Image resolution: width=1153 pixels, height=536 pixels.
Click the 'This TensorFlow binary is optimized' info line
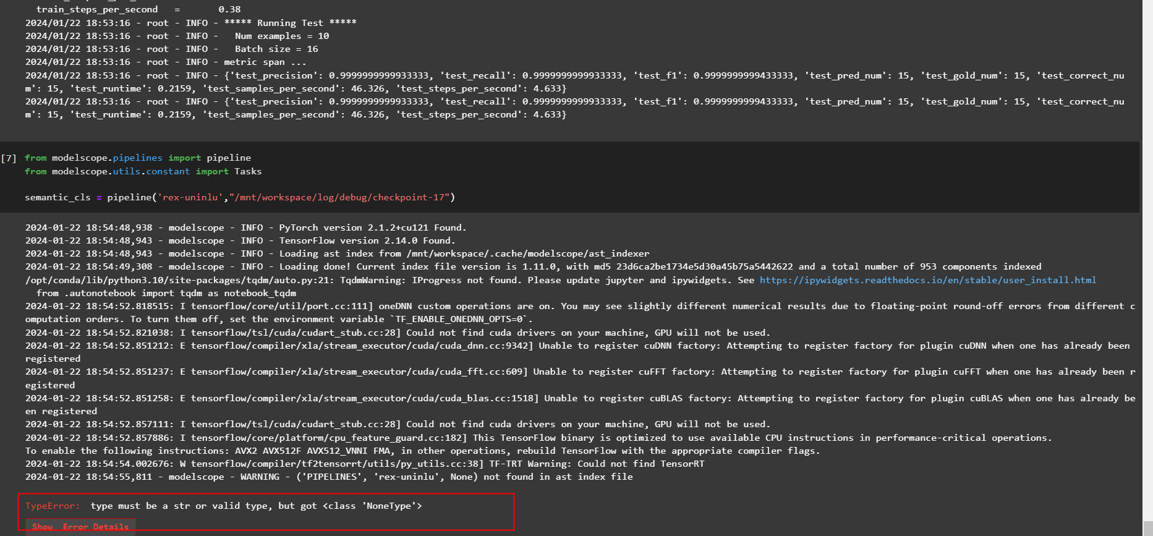538,438
